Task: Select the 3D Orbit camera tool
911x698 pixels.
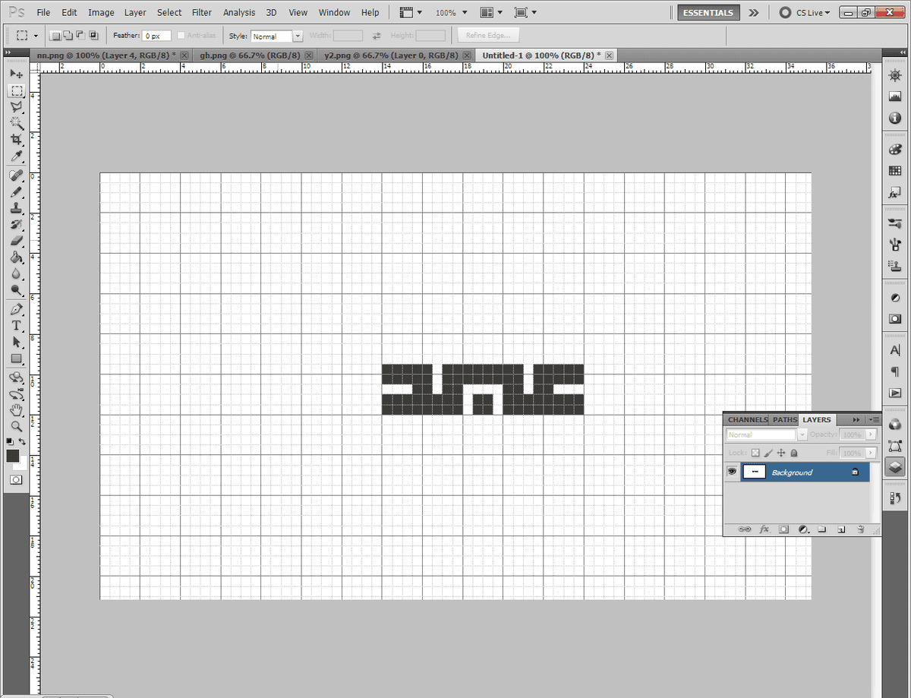Action: coord(16,394)
